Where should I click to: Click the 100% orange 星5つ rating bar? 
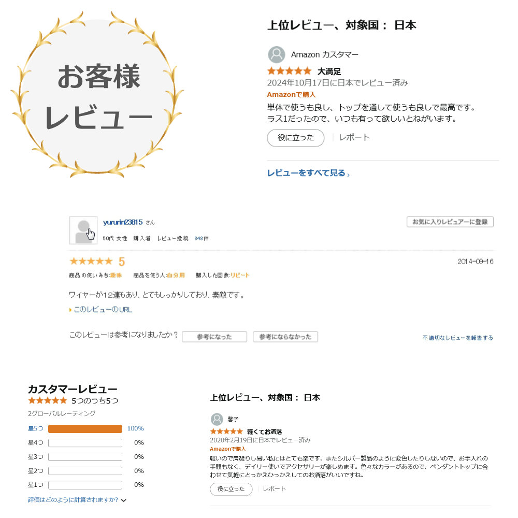tap(85, 429)
